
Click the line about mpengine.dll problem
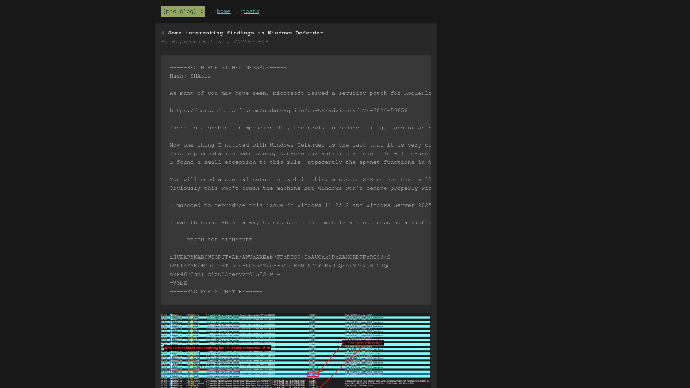(300, 128)
